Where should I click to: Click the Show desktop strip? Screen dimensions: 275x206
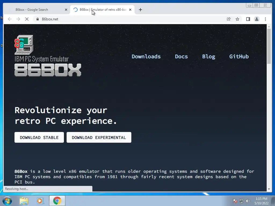pyautogui.click(x=273, y=201)
